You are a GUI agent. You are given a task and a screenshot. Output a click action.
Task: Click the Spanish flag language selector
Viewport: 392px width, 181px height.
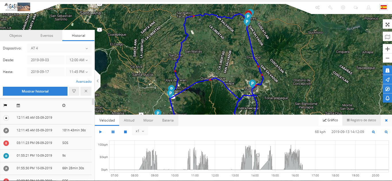383,7
